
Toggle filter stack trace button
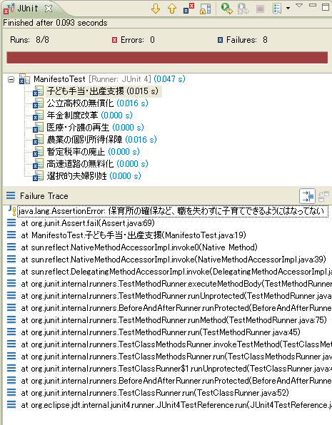click(307, 196)
